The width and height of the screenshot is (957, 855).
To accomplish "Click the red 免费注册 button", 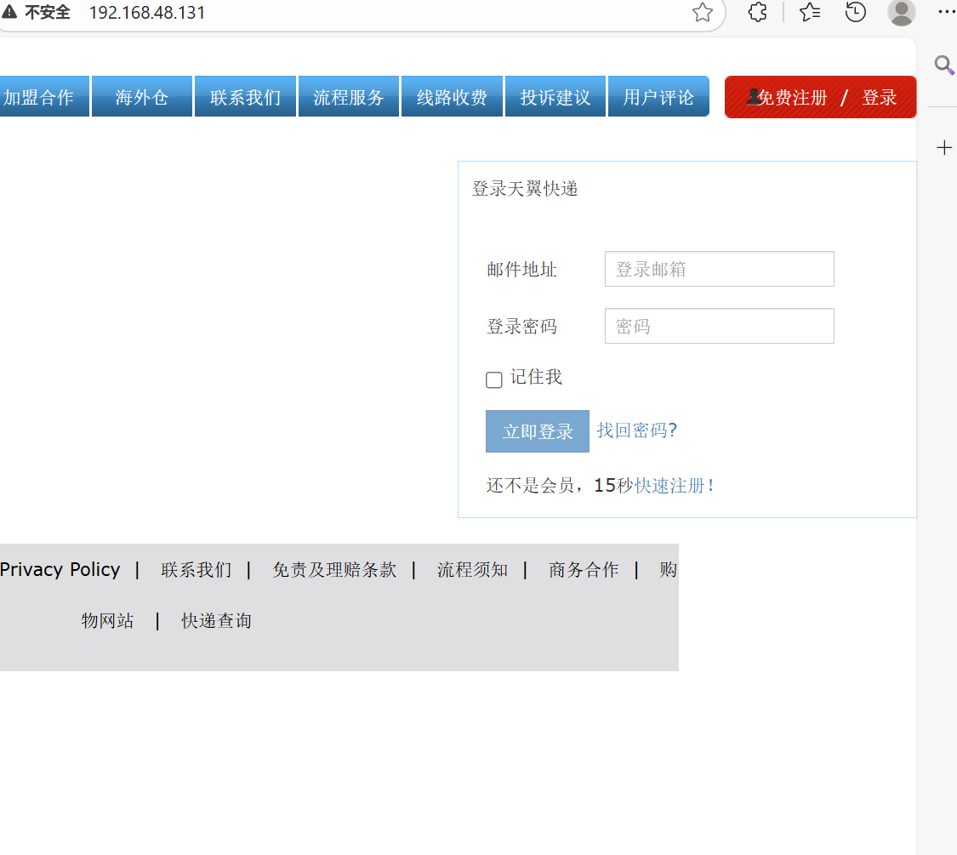I will [792, 98].
